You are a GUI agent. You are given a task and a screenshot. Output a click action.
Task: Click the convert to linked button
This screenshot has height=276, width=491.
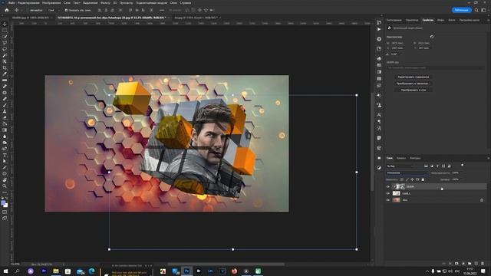413,84
